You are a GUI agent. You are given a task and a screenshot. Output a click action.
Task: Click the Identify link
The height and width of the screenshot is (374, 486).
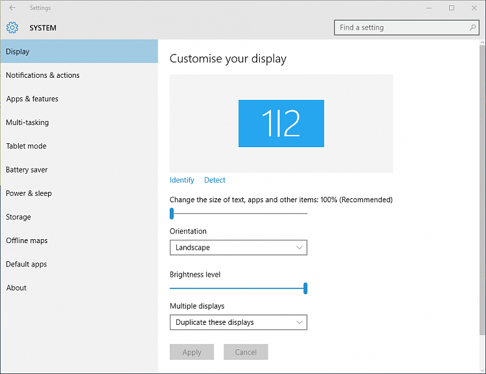182,180
